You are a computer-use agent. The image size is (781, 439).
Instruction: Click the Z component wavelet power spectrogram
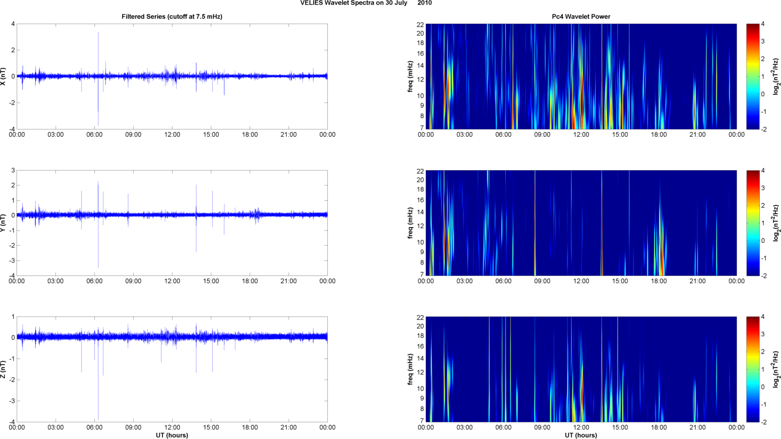pyautogui.click(x=581, y=369)
